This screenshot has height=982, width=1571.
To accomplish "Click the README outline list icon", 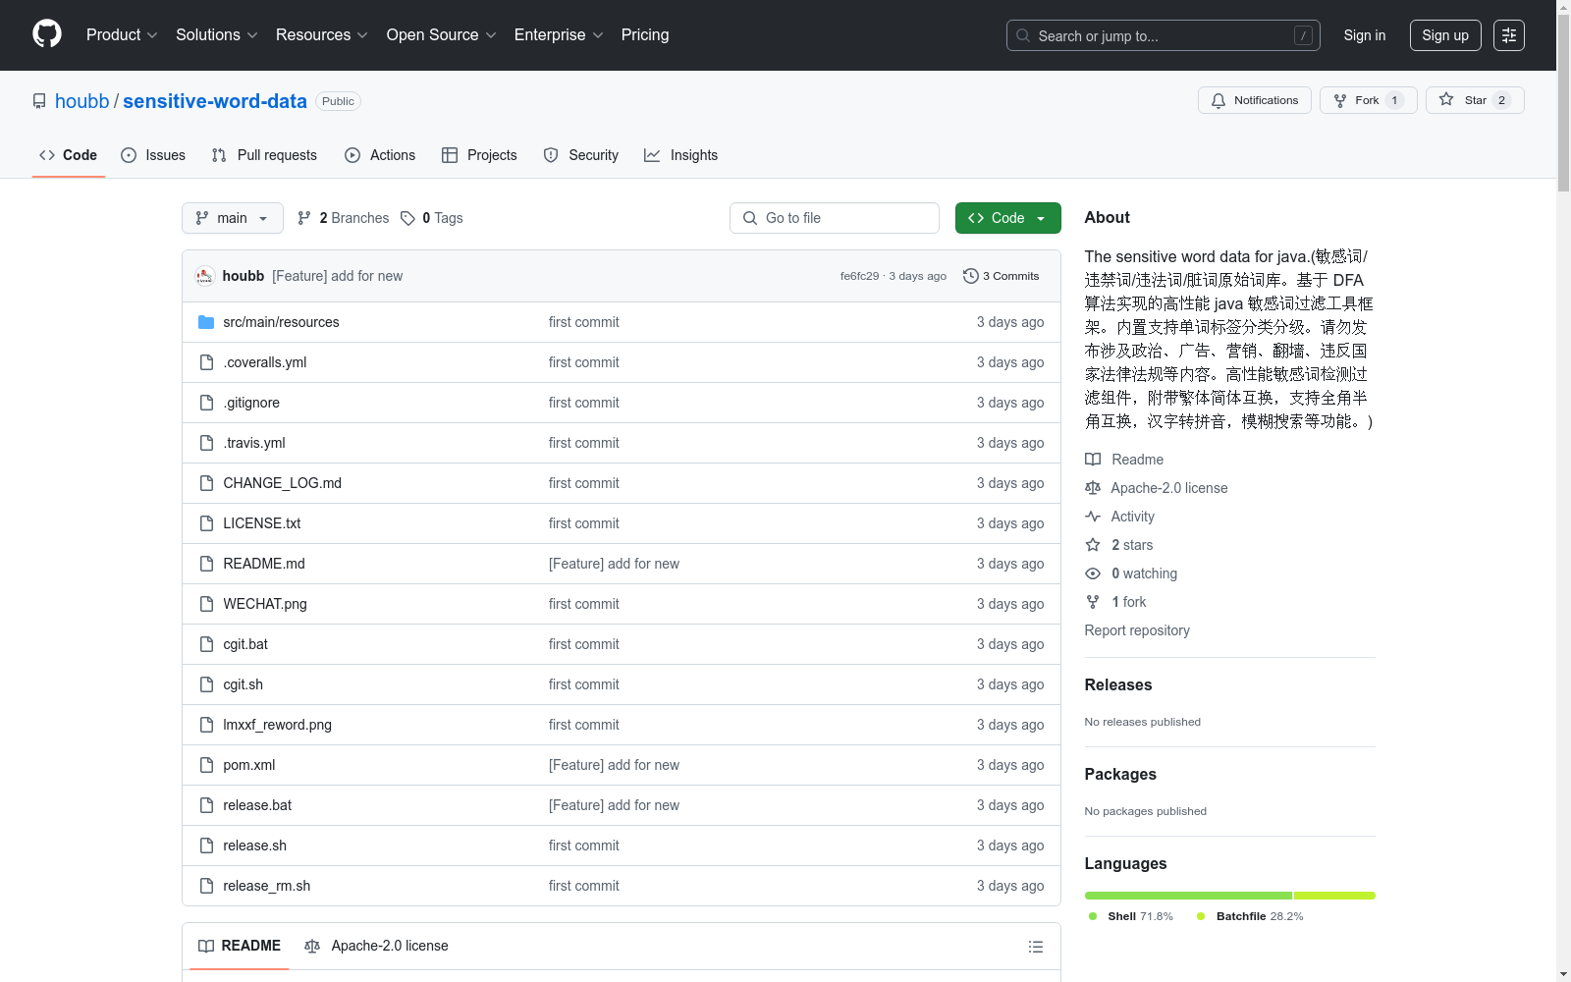I will coord(1035,947).
